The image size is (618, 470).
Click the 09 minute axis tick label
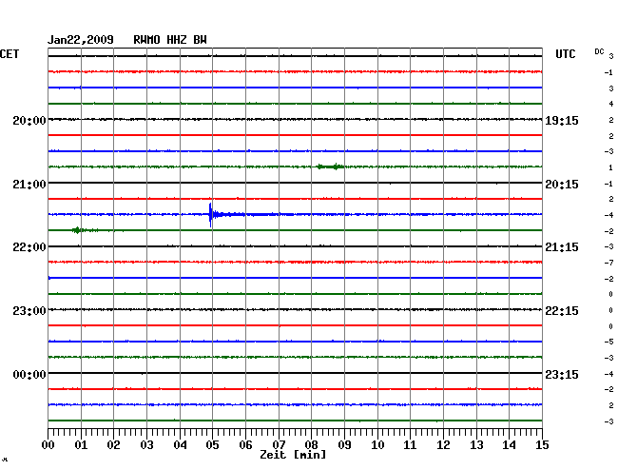[x=344, y=444]
